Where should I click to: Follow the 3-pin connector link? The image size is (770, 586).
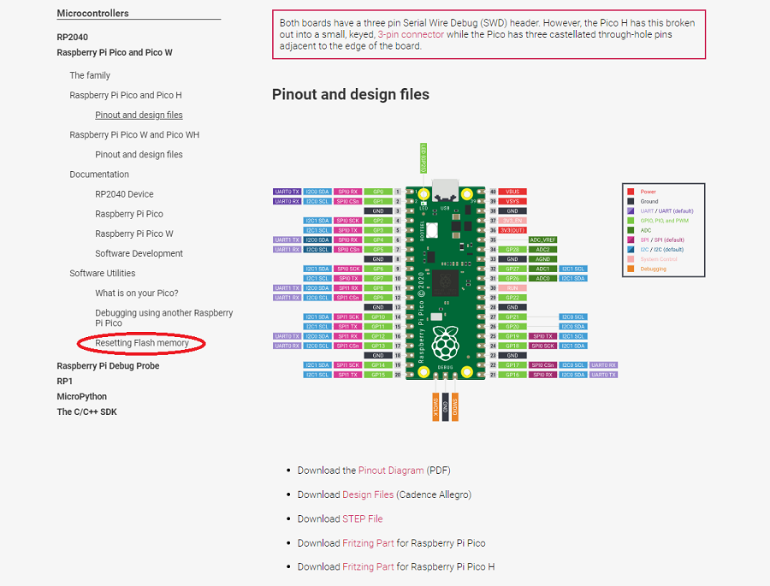pyautogui.click(x=411, y=34)
